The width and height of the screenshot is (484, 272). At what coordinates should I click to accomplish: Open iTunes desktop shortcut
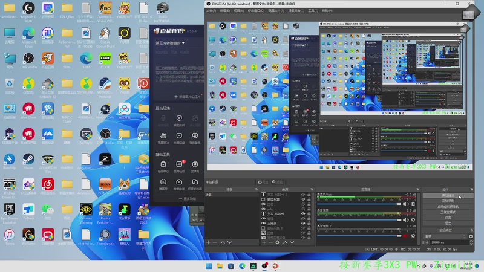tap(9, 237)
